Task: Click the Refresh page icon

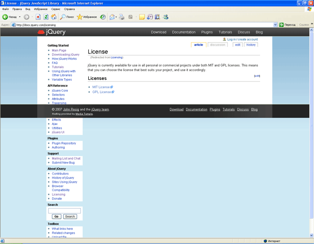Action: coord(46,17)
